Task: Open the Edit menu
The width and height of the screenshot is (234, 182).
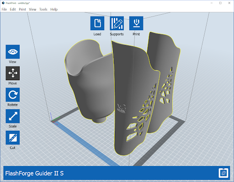Action: (x=13, y=9)
